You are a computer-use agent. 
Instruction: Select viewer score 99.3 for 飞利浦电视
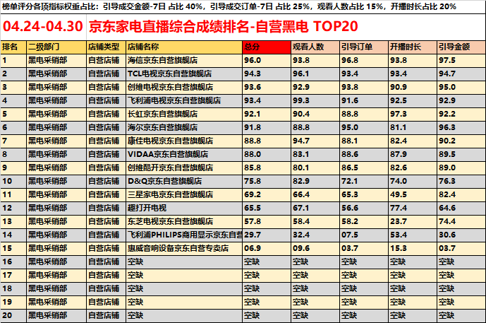(x=315, y=100)
